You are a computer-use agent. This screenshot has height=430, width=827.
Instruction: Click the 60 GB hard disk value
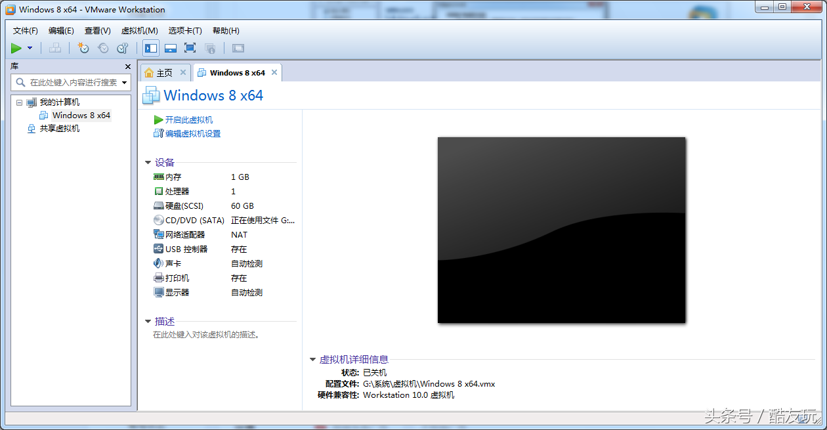[x=242, y=206]
